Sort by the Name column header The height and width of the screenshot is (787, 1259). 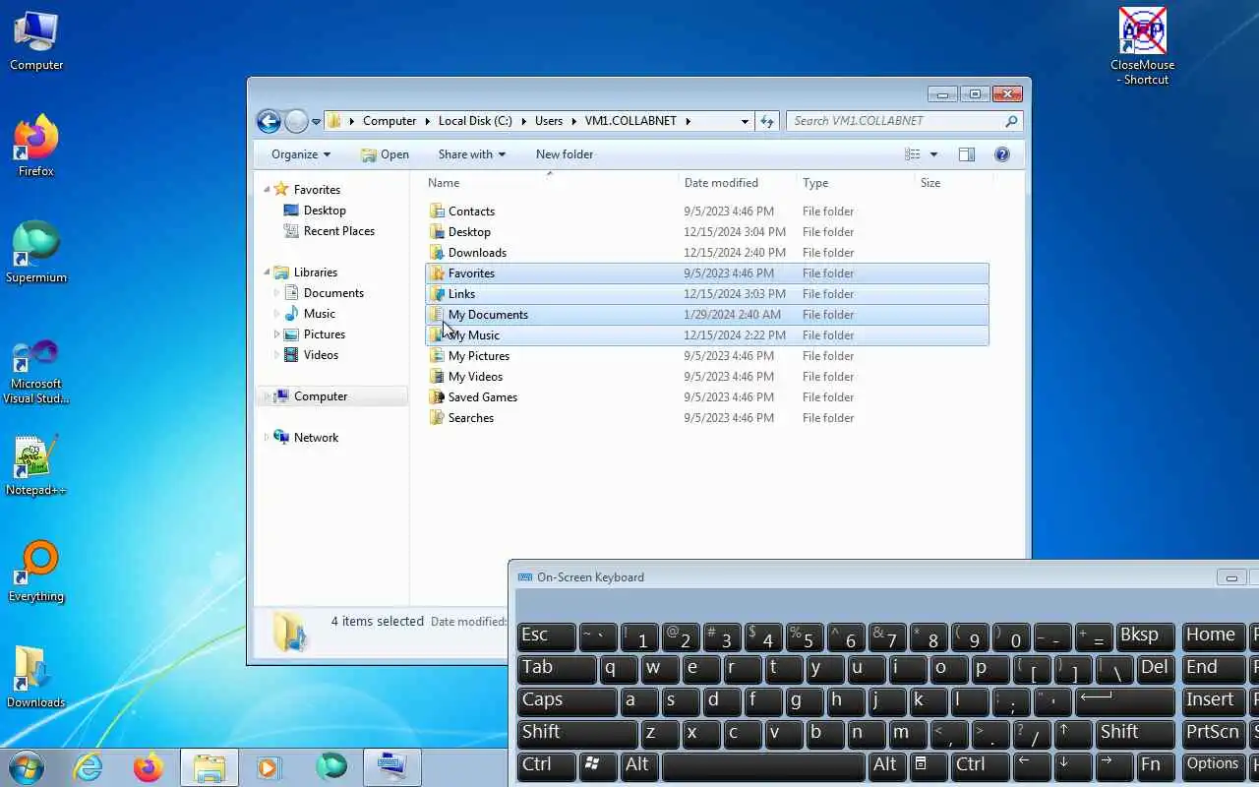point(551,183)
